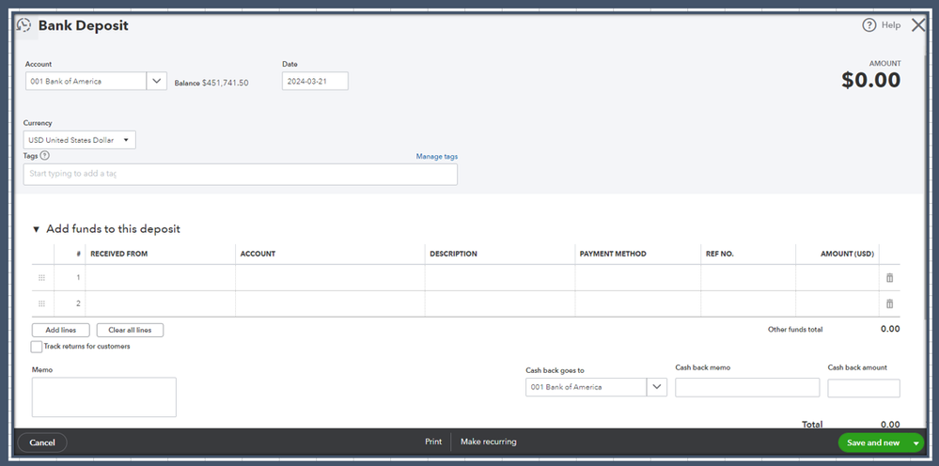Collapse Add funds to this deposit section
This screenshot has height=466, width=939.
point(36,229)
